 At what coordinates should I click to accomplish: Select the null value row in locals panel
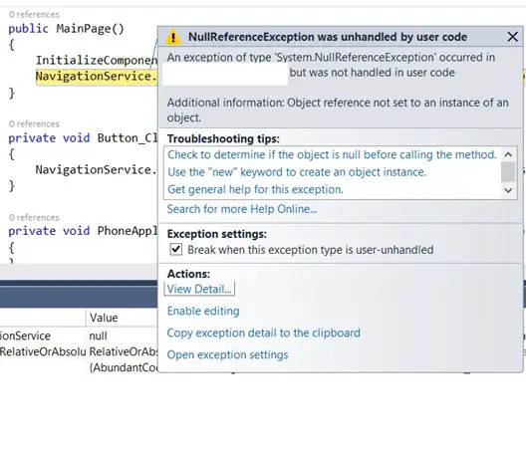(x=79, y=336)
